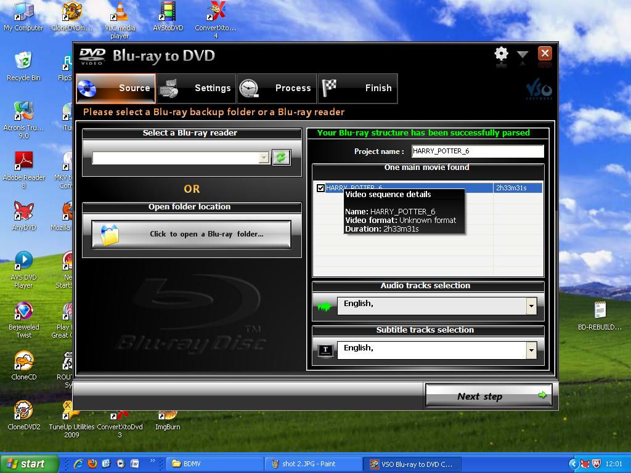Image resolution: width=631 pixels, height=473 pixels.
Task: Expand the Quick Launch overflow chevron
Action: click(x=153, y=461)
